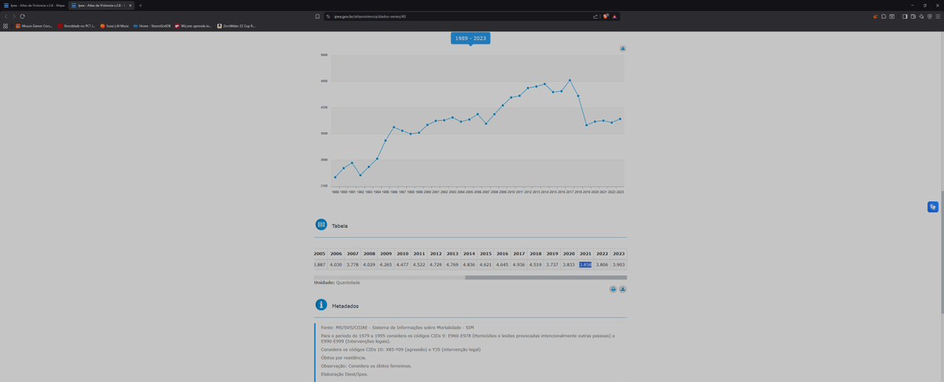Viewport: 944px width, 382px height.
Task: Click the print icon below the table
Action: (614, 289)
